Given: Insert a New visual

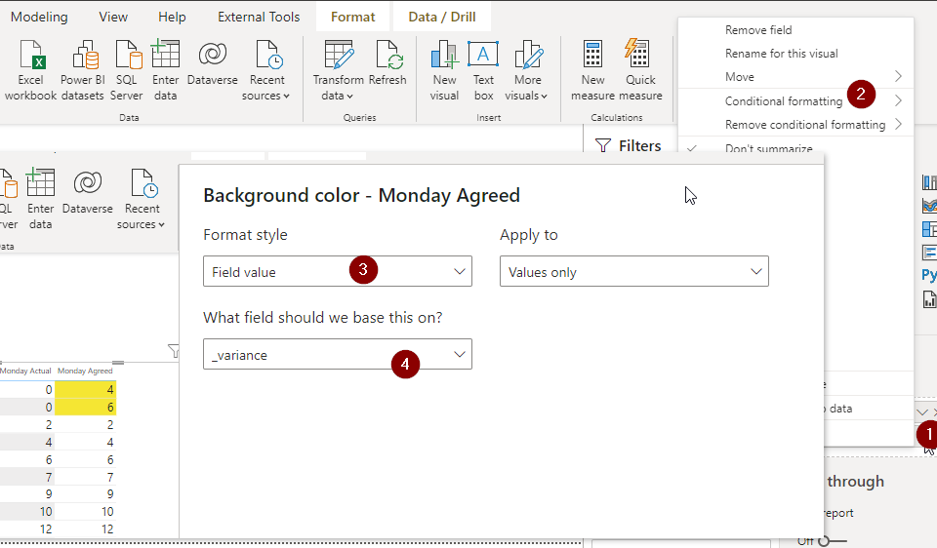Looking at the screenshot, I should pyautogui.click(x=445, y=70).
